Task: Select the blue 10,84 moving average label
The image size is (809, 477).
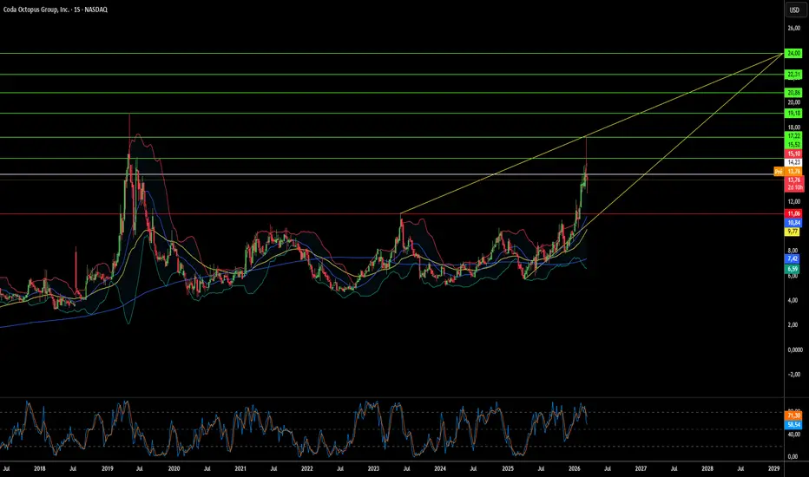Action: 793,223
